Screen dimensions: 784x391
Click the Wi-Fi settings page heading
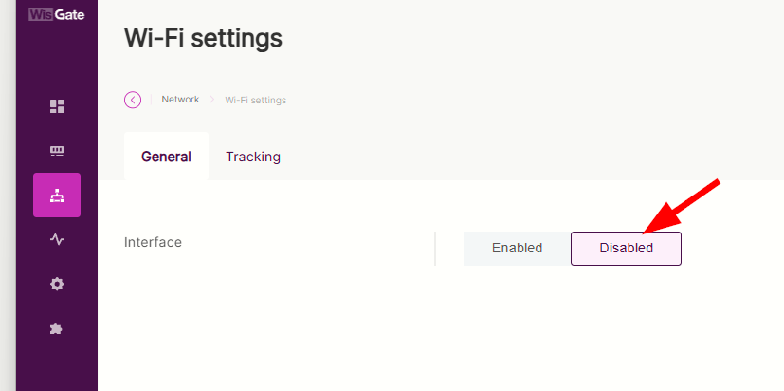pyautogui.click(x=203, y=39)
